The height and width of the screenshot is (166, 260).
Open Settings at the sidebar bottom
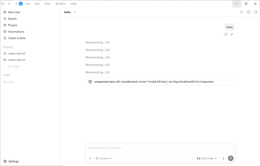(x=14, y=161)
